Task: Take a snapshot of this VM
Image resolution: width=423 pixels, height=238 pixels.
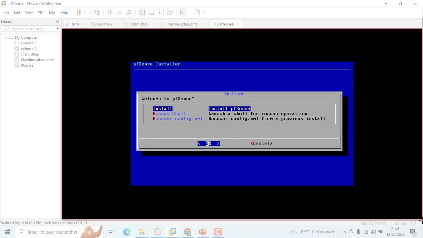Action: coord(110,12)
